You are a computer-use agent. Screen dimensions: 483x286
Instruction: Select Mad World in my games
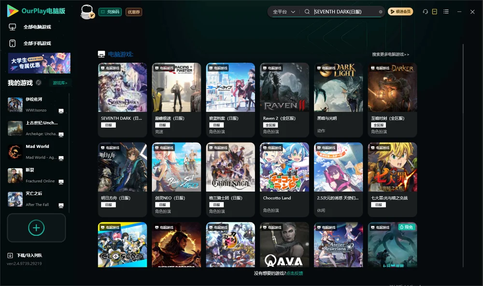(36, 152)
